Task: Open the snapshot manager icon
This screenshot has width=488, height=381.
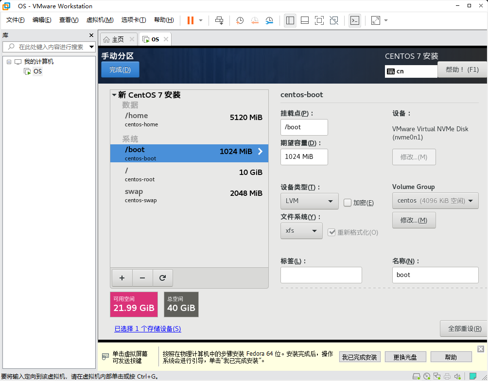Action: tap(269, 20)
